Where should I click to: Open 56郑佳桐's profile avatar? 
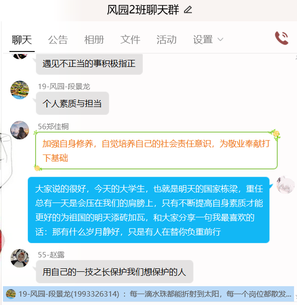19,130
